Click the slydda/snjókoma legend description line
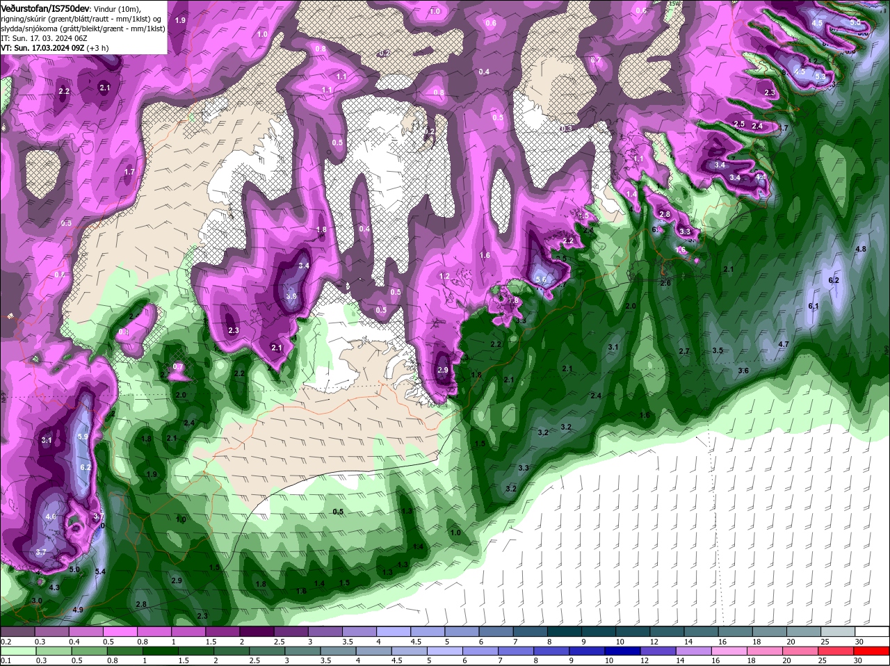The height and width of the screenshot is (666, 890). coord(83,29)
